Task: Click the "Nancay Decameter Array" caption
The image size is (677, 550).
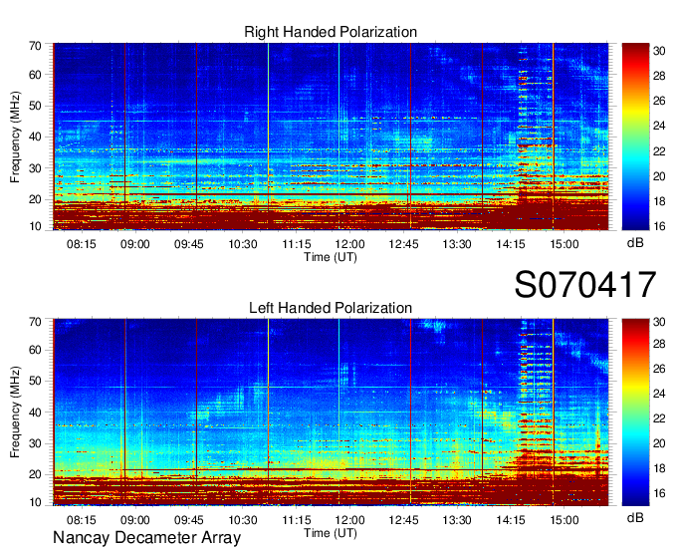Action: 146,538
